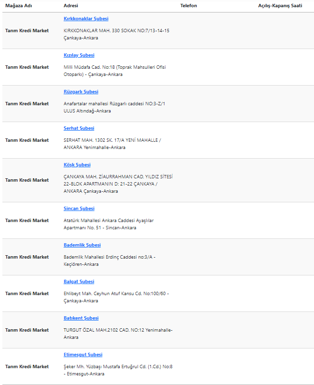Open the Sincan Şubesi link
The height and width of the screenshot is (385, 314).
(x=79, y=209)
